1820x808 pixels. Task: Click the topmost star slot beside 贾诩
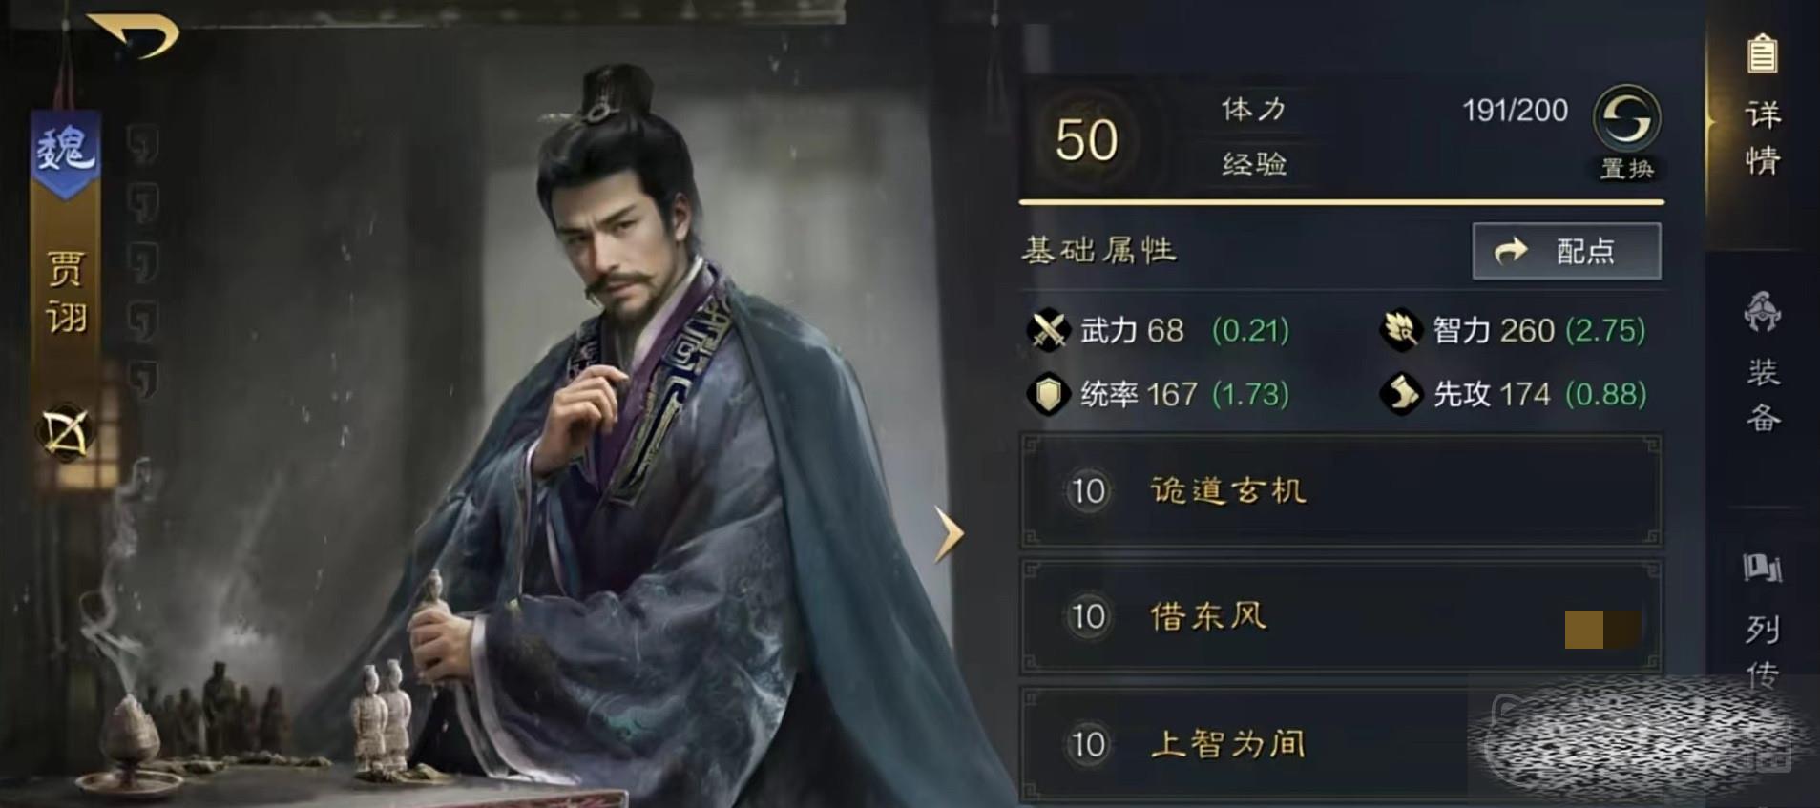tap(143, 143)
